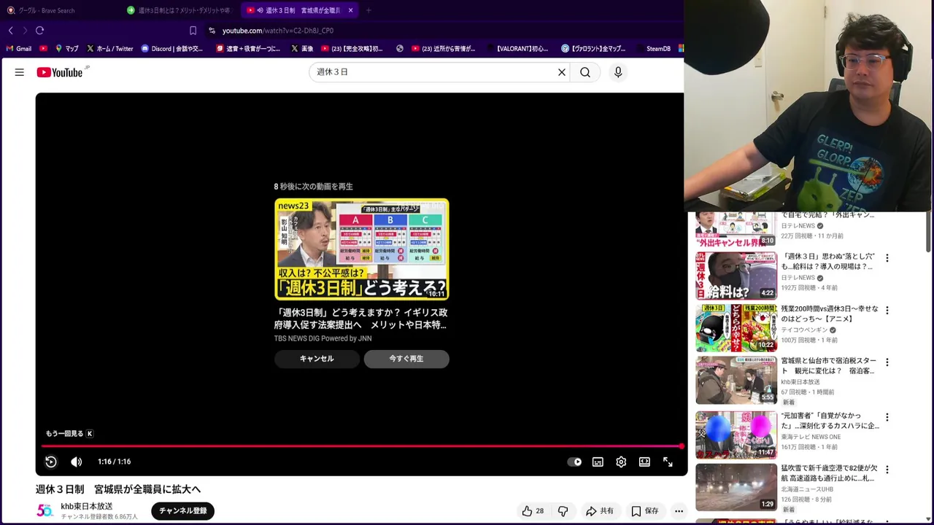Open title 残業200時間vs週休3日 recommended video
The height and width of the screenshot is (525, 934).
[830, 314]
